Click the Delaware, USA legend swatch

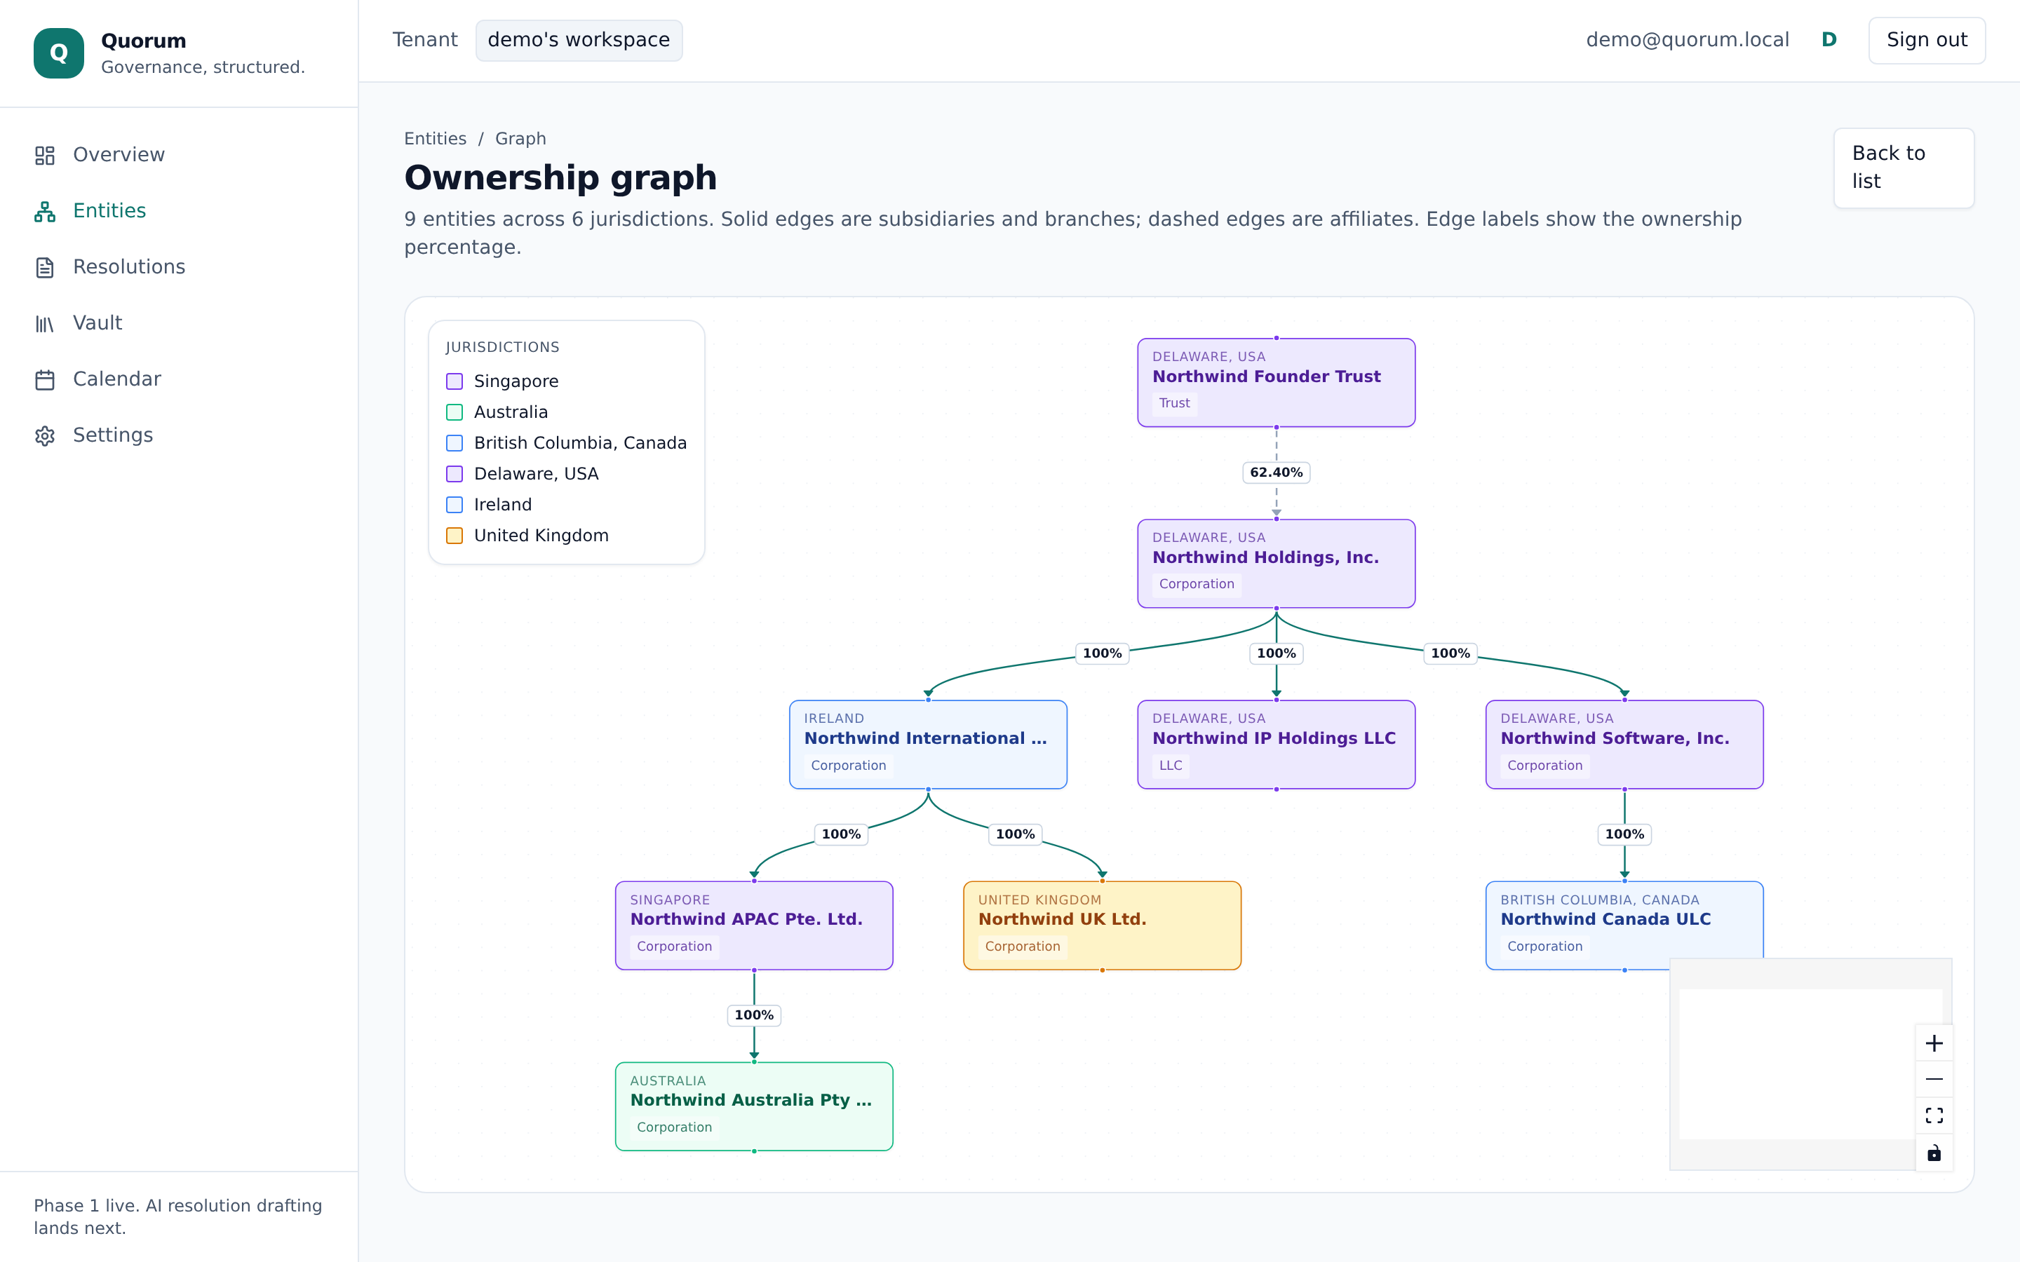[x=454, y=474]
